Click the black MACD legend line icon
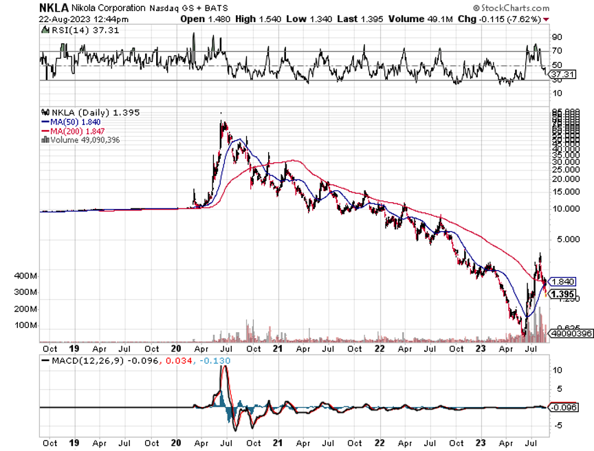Viewport: 594px width, 451px height. coord(46,360)
